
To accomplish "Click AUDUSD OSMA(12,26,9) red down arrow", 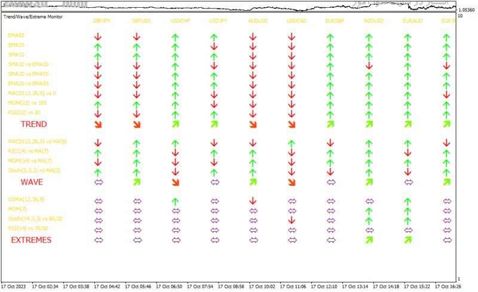I will tap(253, 201).
